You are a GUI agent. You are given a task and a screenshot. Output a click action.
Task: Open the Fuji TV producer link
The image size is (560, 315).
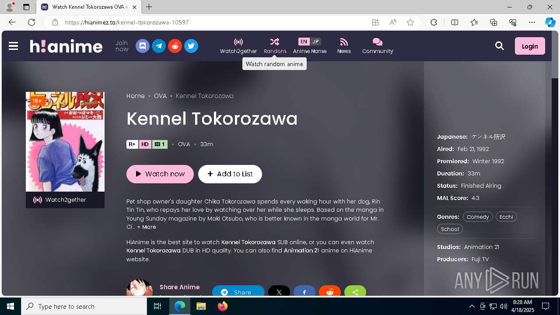(x=480, y=259)
